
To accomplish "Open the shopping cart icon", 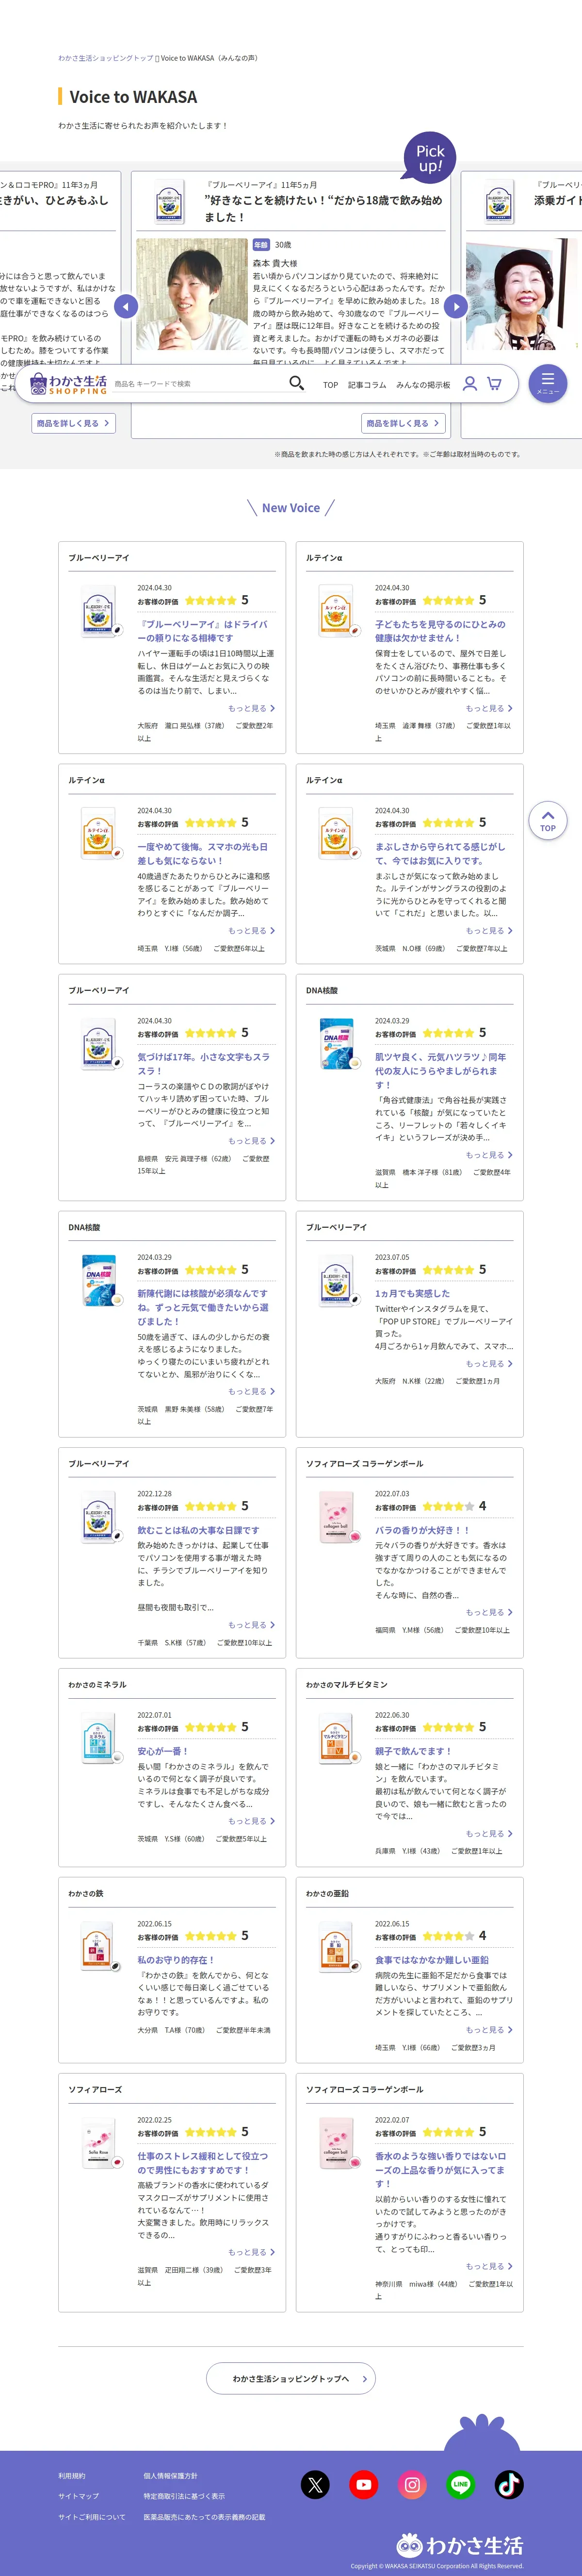I will 494,383.
